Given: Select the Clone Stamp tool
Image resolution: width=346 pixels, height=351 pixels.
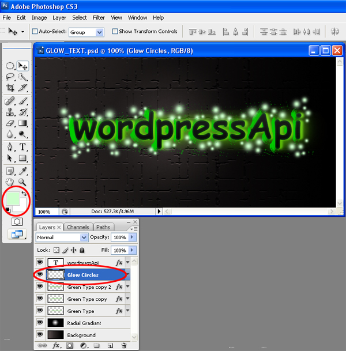Looking at the screenshot, I should [x=10, y=112].
